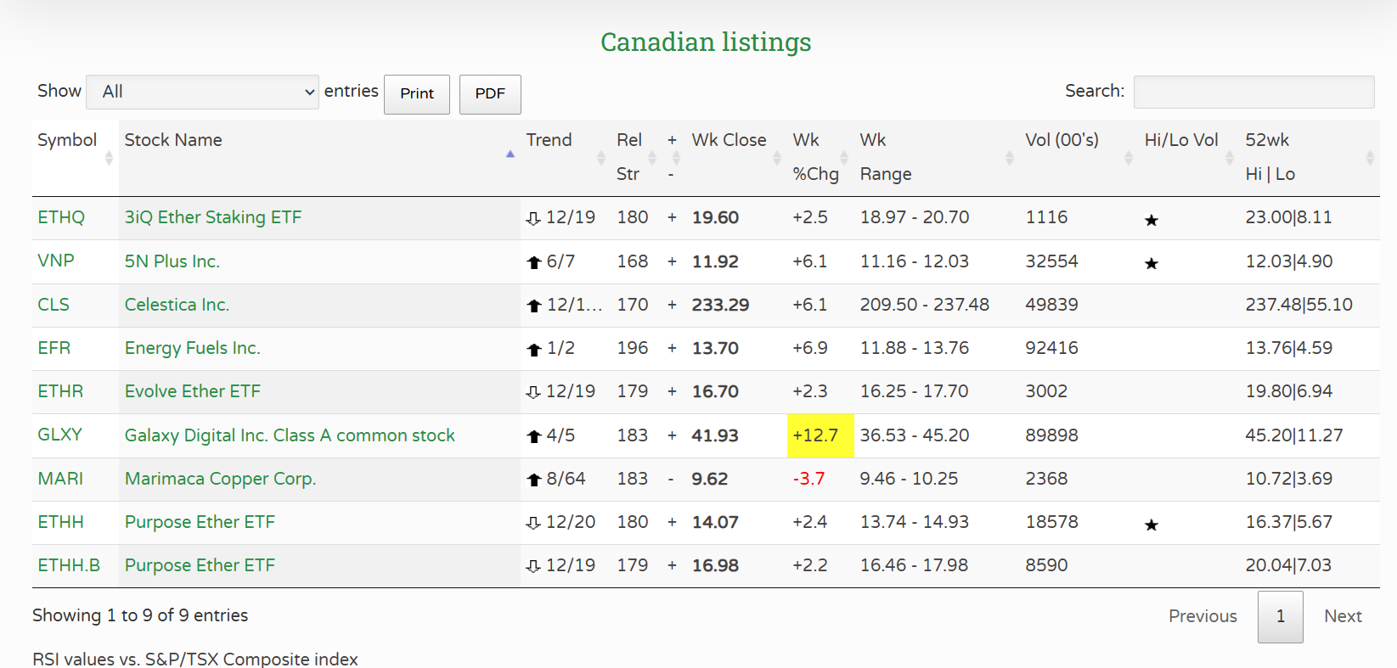The width and height of the screenshot is (1397, 668).
Task: Click 'Showing 1 to 9 of 9 entries' text
Action: point(140,615)
